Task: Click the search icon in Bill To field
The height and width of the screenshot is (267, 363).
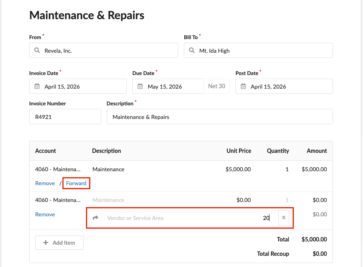Action: [191, 50]
